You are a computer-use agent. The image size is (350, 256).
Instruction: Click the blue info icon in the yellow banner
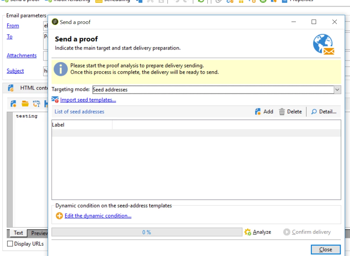[61, 69]
